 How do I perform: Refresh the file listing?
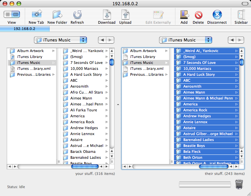click(77, 14)
